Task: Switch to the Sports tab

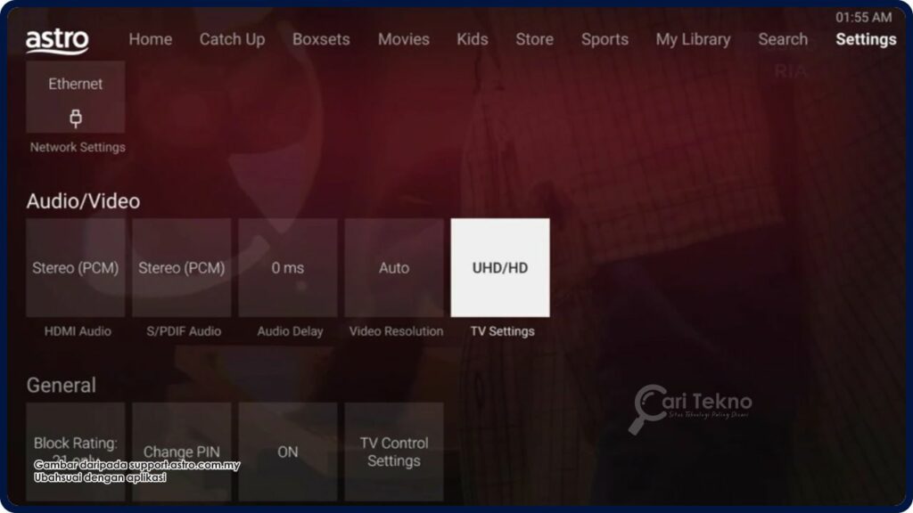Action: coord(605,39)
